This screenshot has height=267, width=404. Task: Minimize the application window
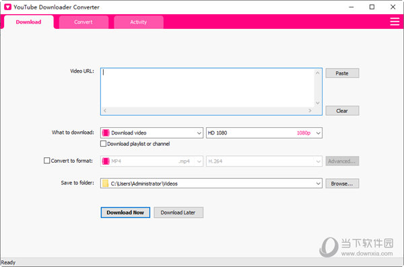pos(351,7)
